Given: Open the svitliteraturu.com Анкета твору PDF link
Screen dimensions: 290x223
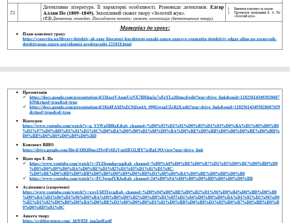Looking at the screenshot, I should coord(67,221).
